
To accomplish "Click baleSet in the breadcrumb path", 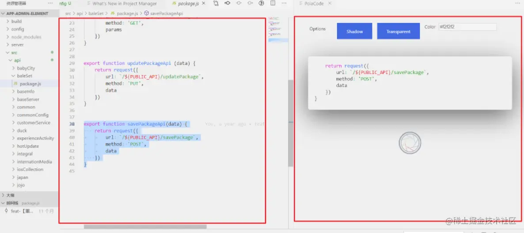I will (96, 14).
